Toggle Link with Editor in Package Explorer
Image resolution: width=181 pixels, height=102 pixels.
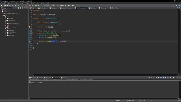(x=20, y=8)
